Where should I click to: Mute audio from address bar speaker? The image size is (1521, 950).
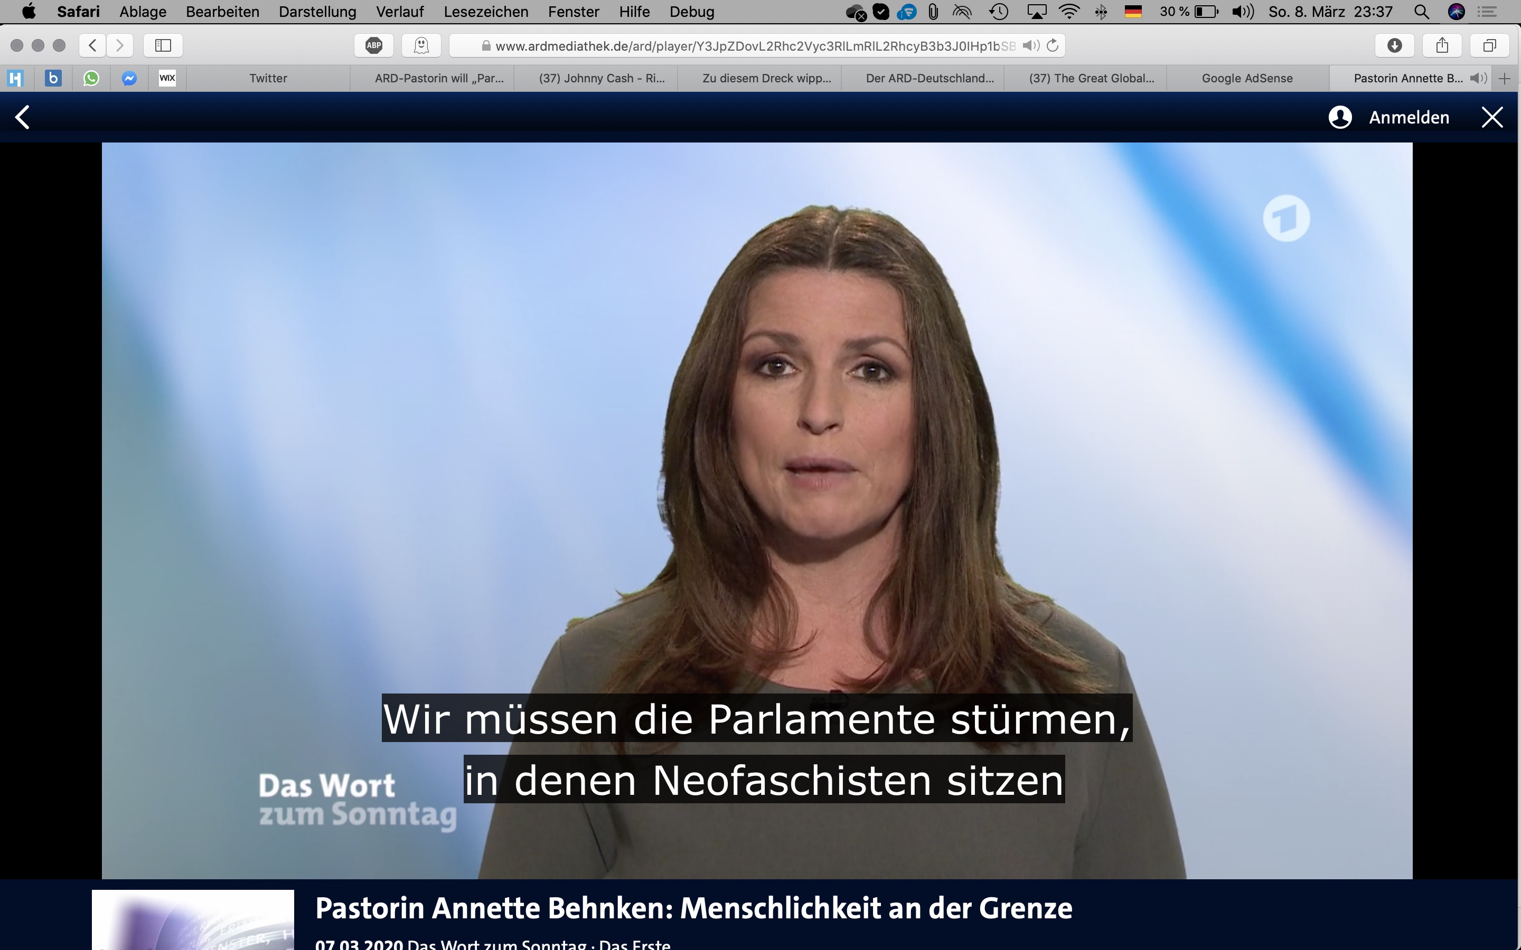click(1030, 45)
